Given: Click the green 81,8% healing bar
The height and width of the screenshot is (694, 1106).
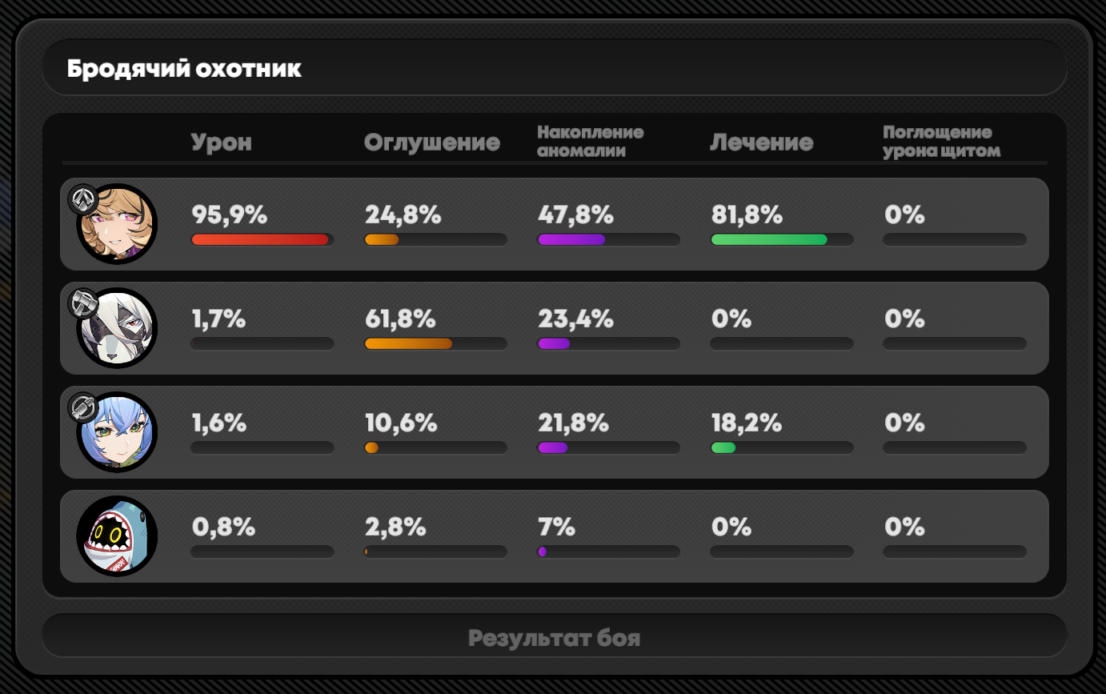Looking at the screenshot, I should click(769, 239).
